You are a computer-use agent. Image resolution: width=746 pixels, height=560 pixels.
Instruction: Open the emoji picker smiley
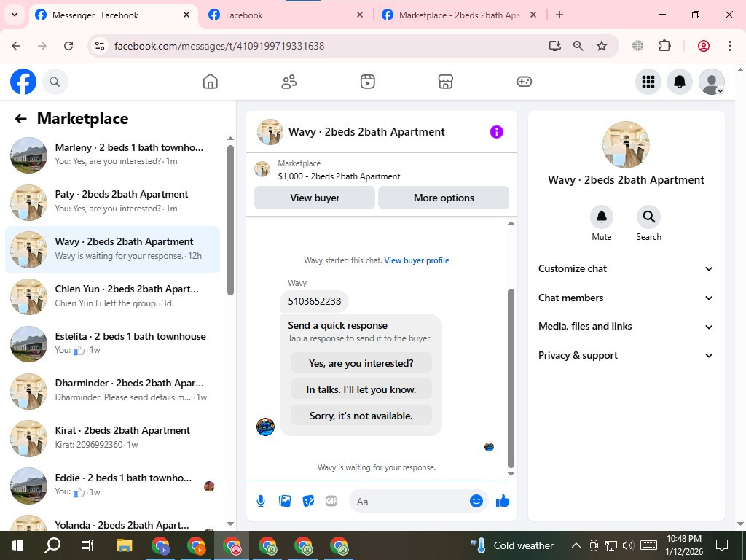pos(476,501)
